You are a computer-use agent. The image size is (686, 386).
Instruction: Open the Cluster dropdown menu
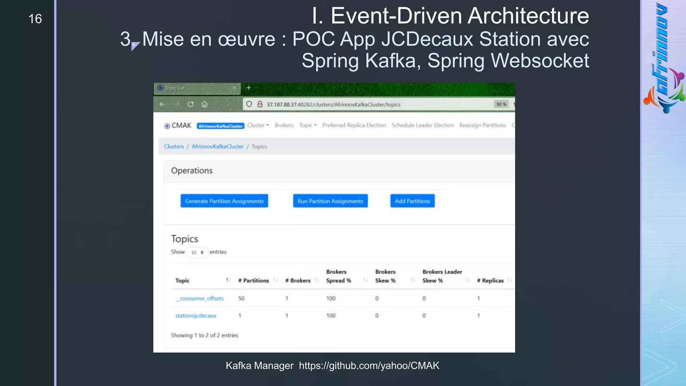(258, 125)
